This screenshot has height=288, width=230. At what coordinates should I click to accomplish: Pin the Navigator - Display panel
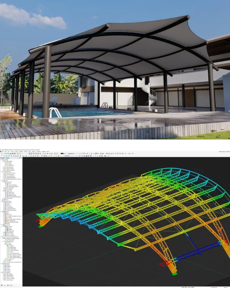[x=19, y=158]
